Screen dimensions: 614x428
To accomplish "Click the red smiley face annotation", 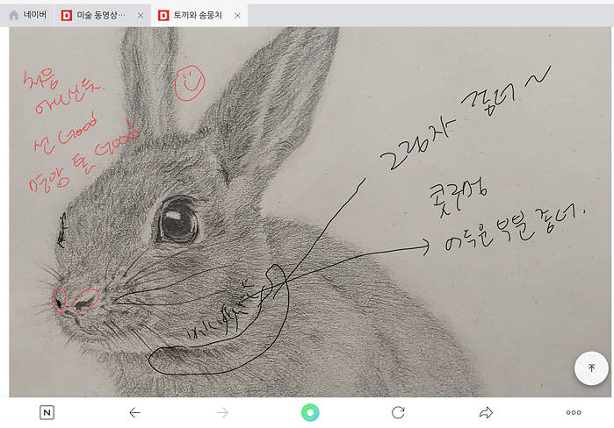I will pyautogui.click(x=188, y=82).
